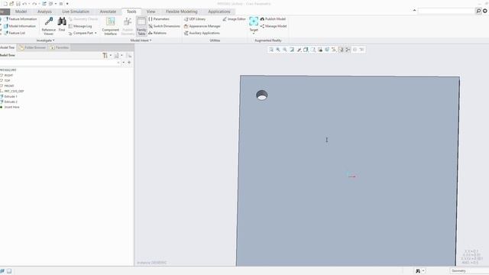489x275 pixels.
Task: Switch to the Favorites navigator tab
Action: pos(60,47)
